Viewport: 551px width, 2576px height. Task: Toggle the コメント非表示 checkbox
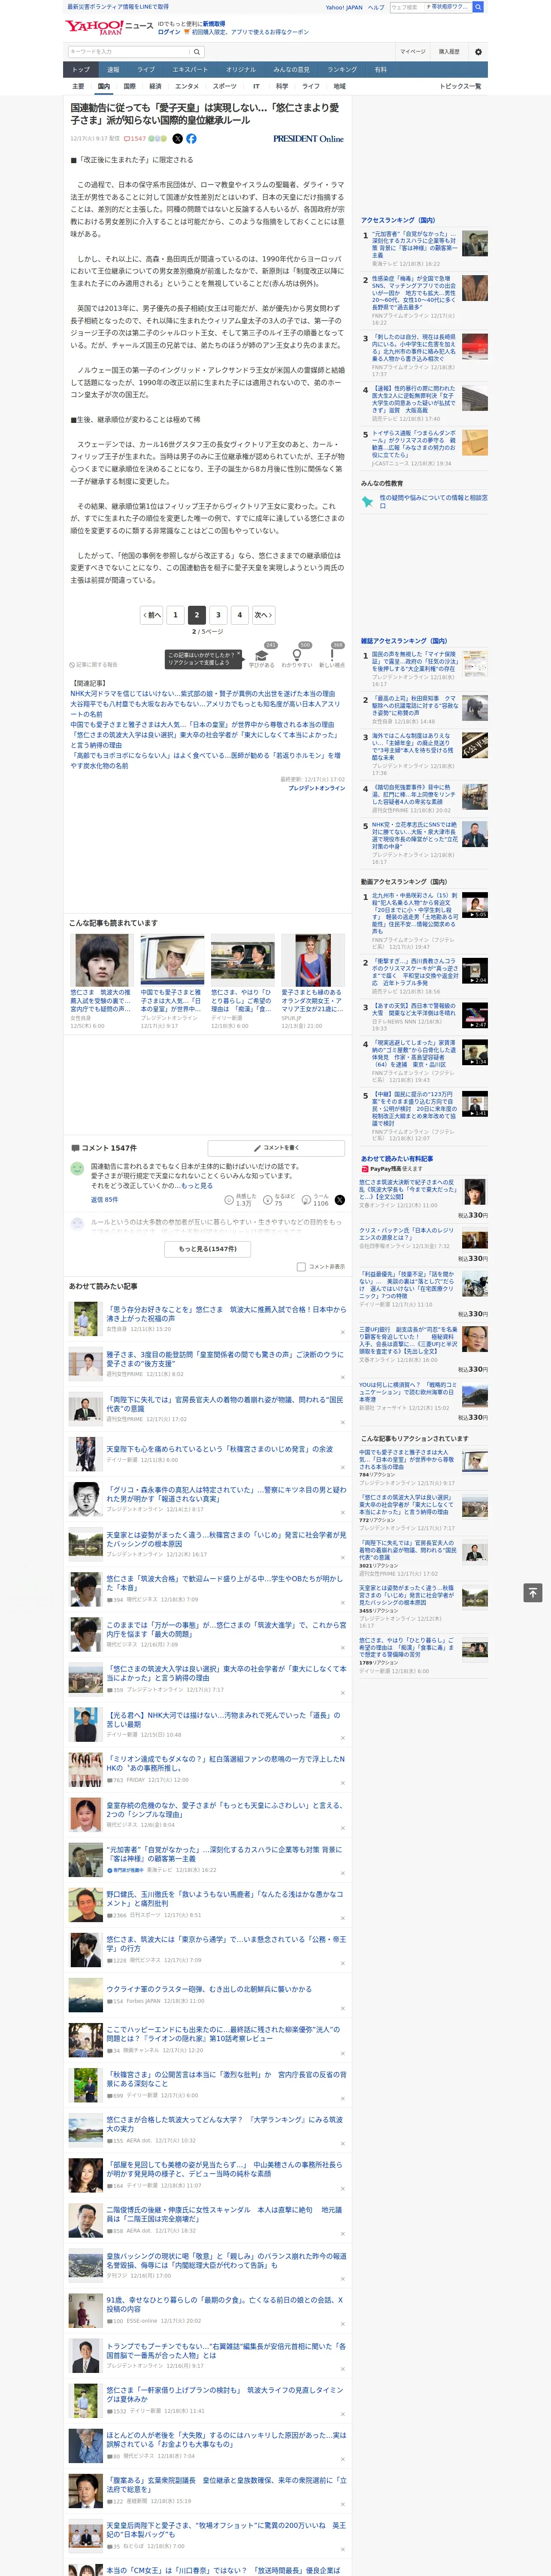(301, 1266)
